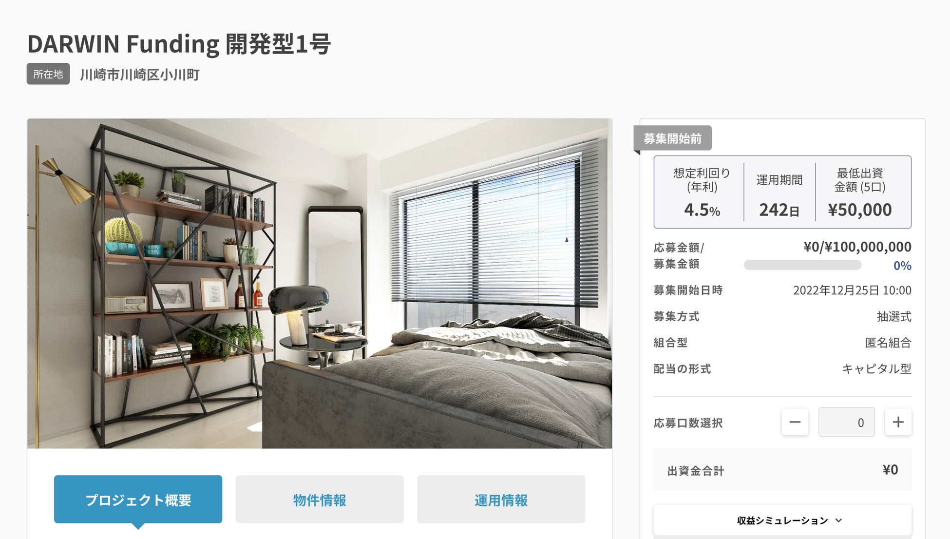Click the funding progress bar
Viewport: 950px width, 539px height.
(802, 265)
